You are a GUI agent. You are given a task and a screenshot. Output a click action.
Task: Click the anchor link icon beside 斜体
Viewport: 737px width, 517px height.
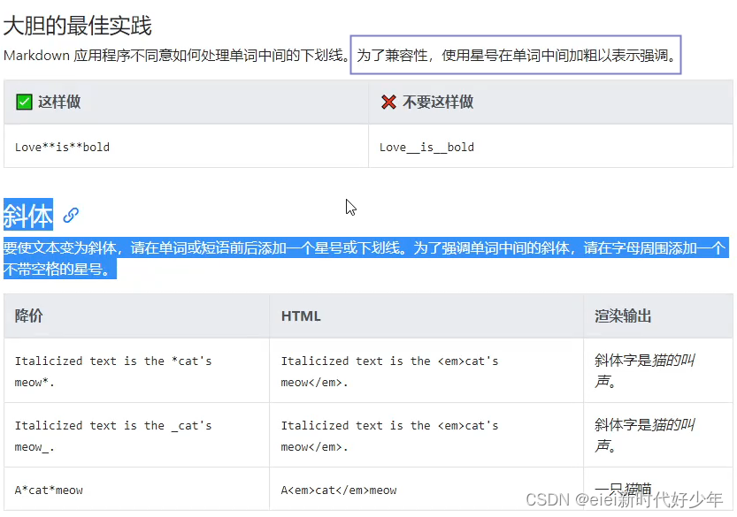[69, 214]
